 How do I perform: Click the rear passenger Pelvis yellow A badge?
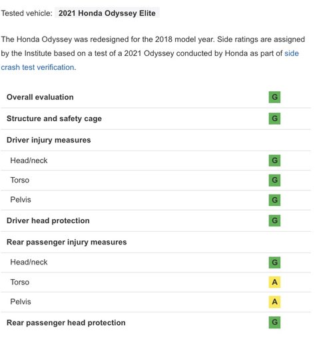274,302
